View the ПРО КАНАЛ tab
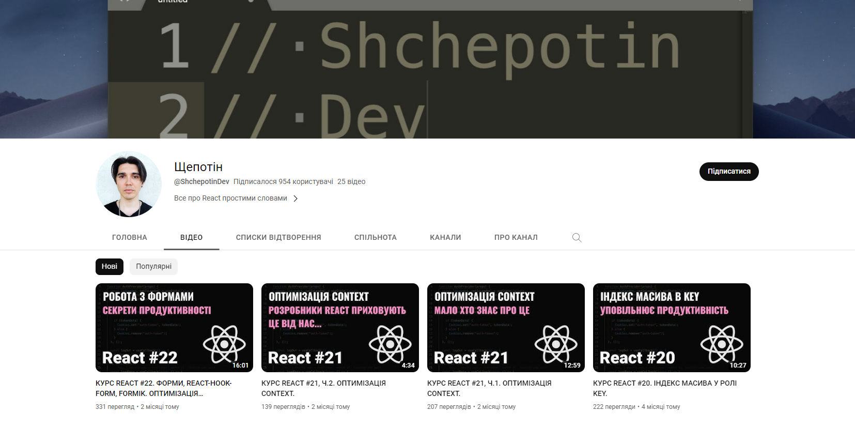 click(516, 237)
